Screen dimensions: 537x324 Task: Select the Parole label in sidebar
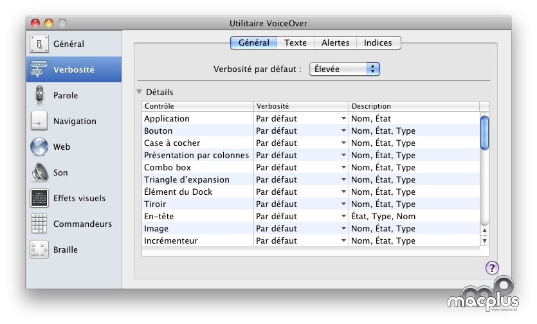tap(66, 95)
